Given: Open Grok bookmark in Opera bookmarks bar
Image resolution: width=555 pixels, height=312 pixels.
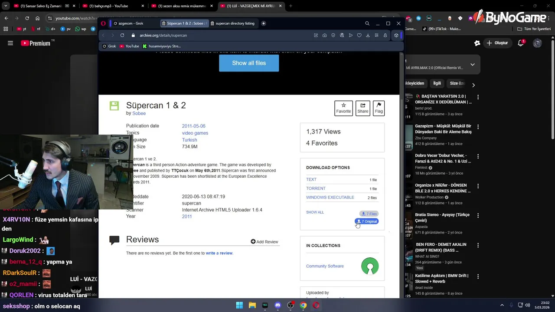Looking at the screenshot, I should coord(109,46).
